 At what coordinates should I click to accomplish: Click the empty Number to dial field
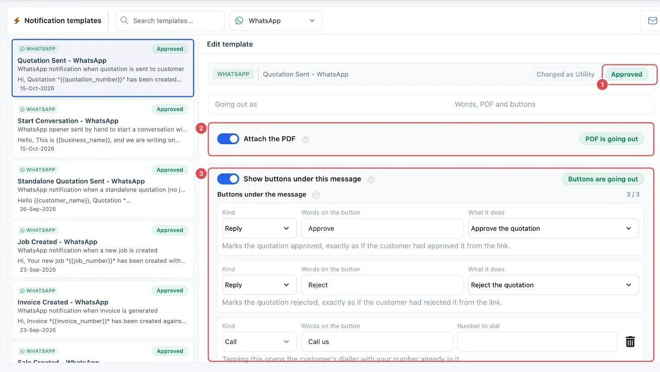click(x=537, y=342)
